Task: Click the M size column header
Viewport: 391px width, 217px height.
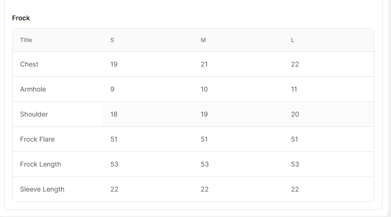Action: pos(203,40)
